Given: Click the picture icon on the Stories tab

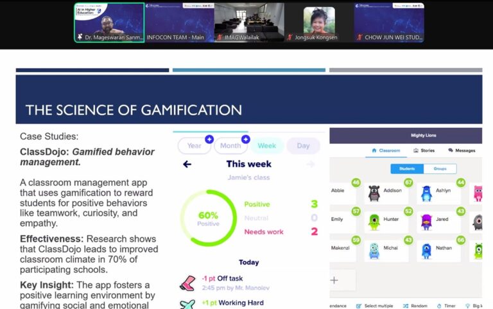Looking at the screenshot, I should tap(416, 150).
